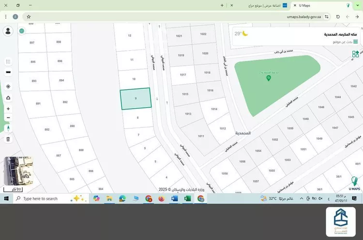Switch to the U Maps tab
This screenshot has height=240, width=363.
tap(317, 5)
